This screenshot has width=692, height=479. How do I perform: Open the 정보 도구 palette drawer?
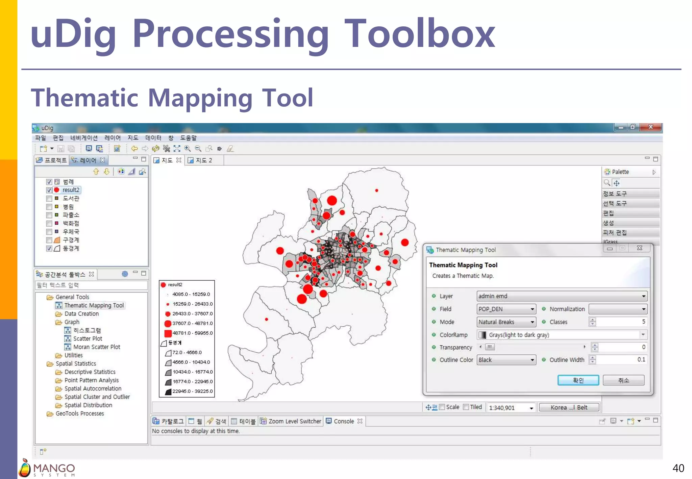(x=631, y=194)
